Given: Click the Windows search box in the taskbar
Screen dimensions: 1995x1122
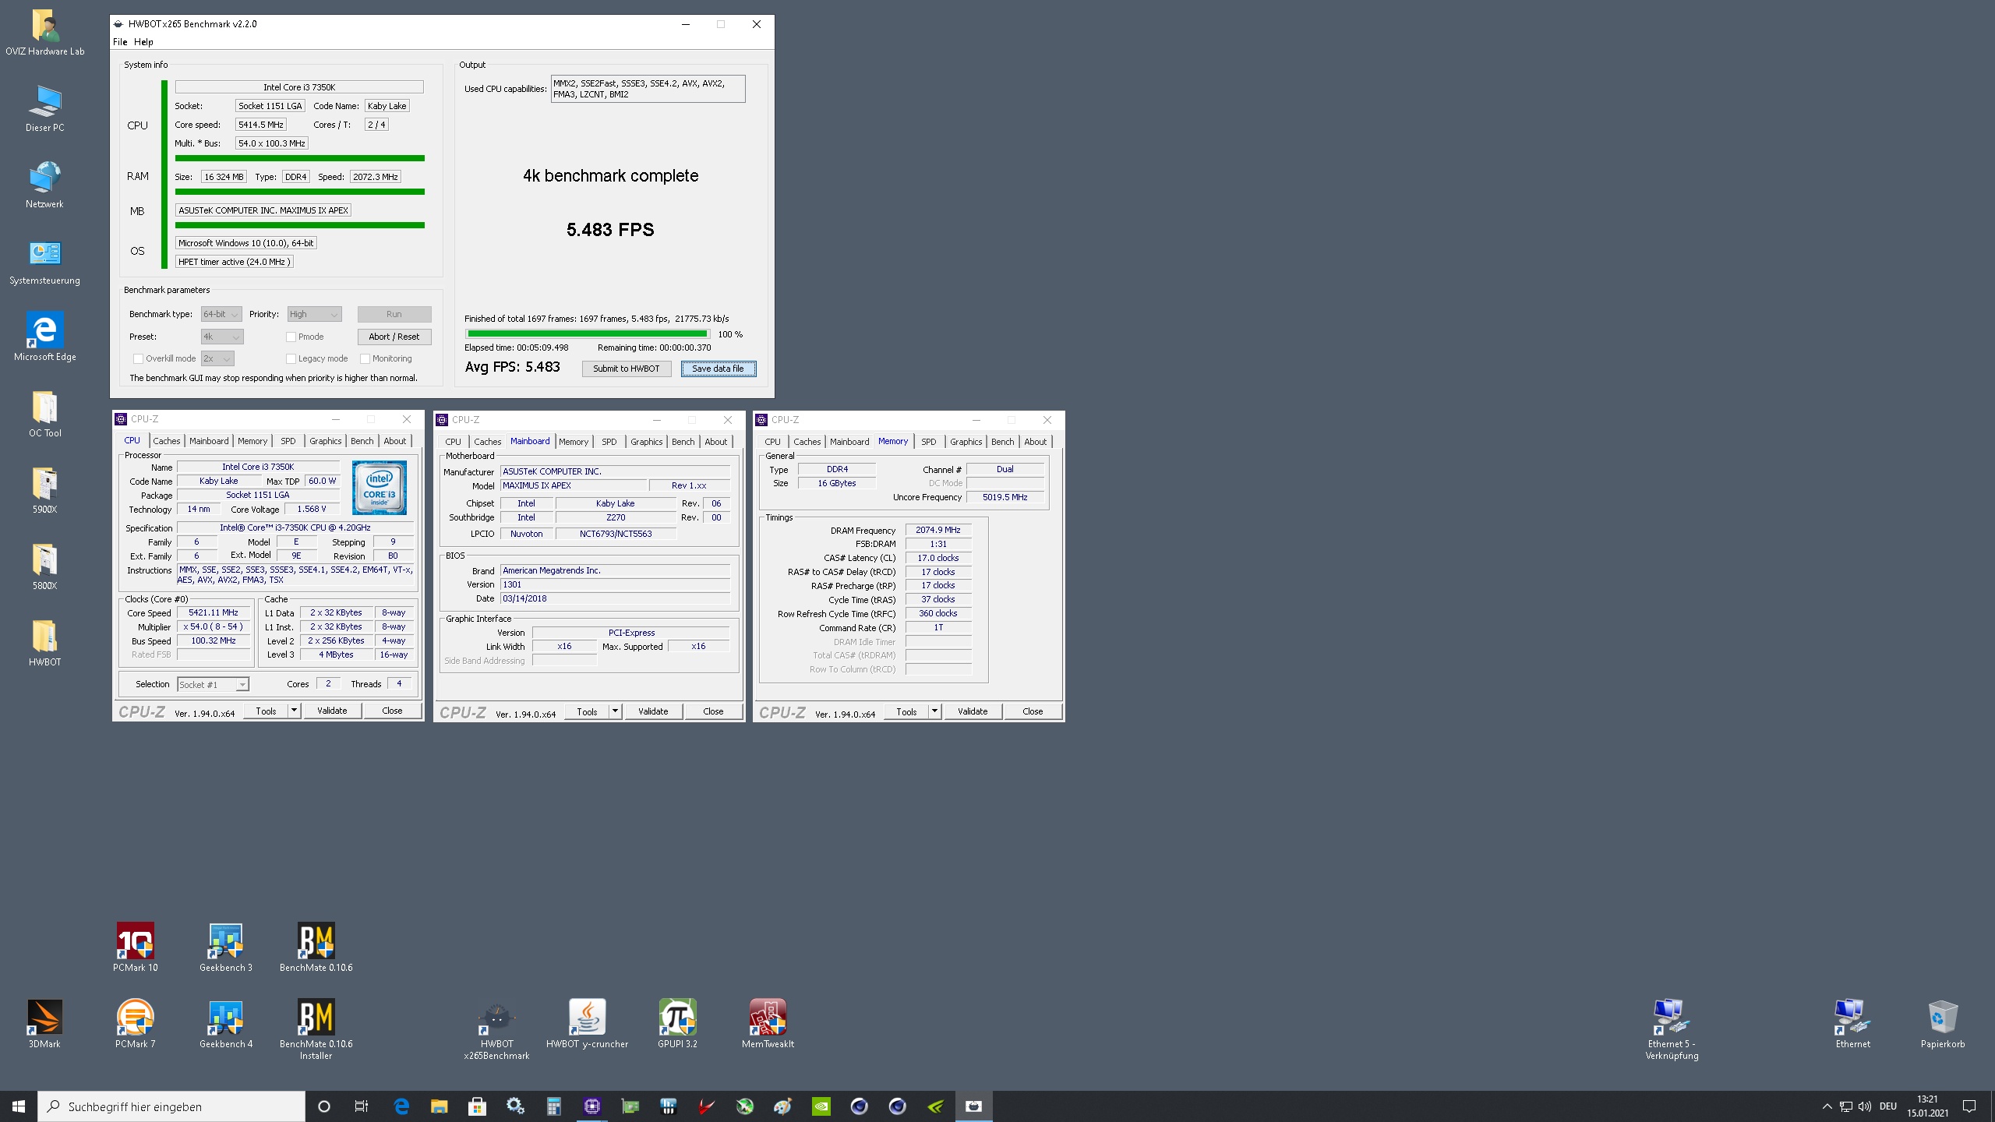Looking at the screenshot, I should click(x=171, y=1106).
